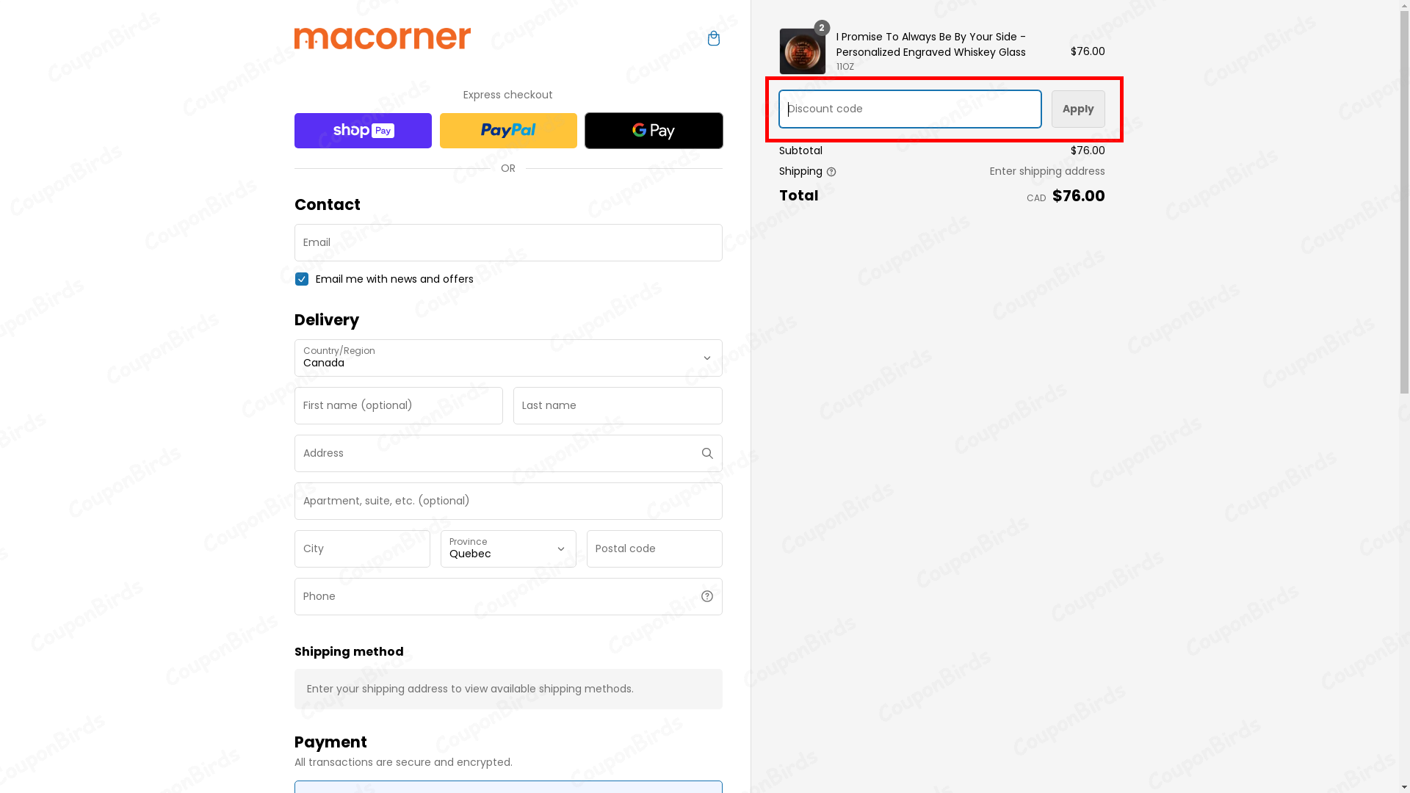The width and height of the screenshot is (1410, 793).
Task: Click the address search magnifier icon
Action: pos(707,453)
